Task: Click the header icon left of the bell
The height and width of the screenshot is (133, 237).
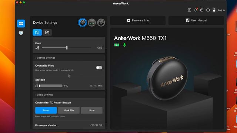Action: 190,10
